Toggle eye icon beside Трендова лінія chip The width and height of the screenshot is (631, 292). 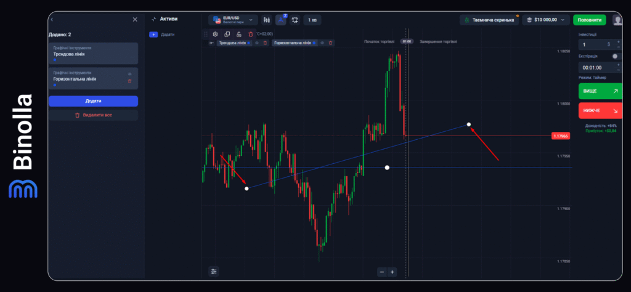257,43
